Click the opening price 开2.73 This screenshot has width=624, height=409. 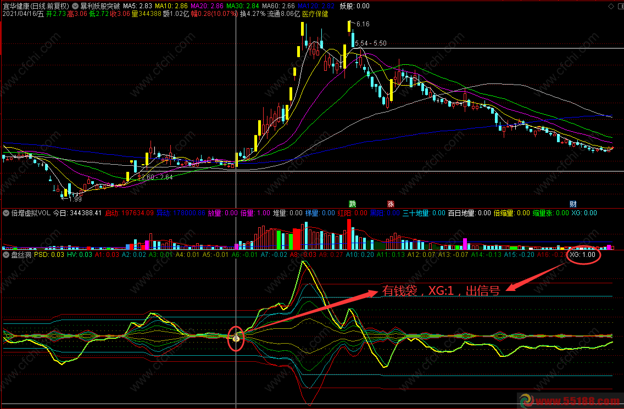55,14
